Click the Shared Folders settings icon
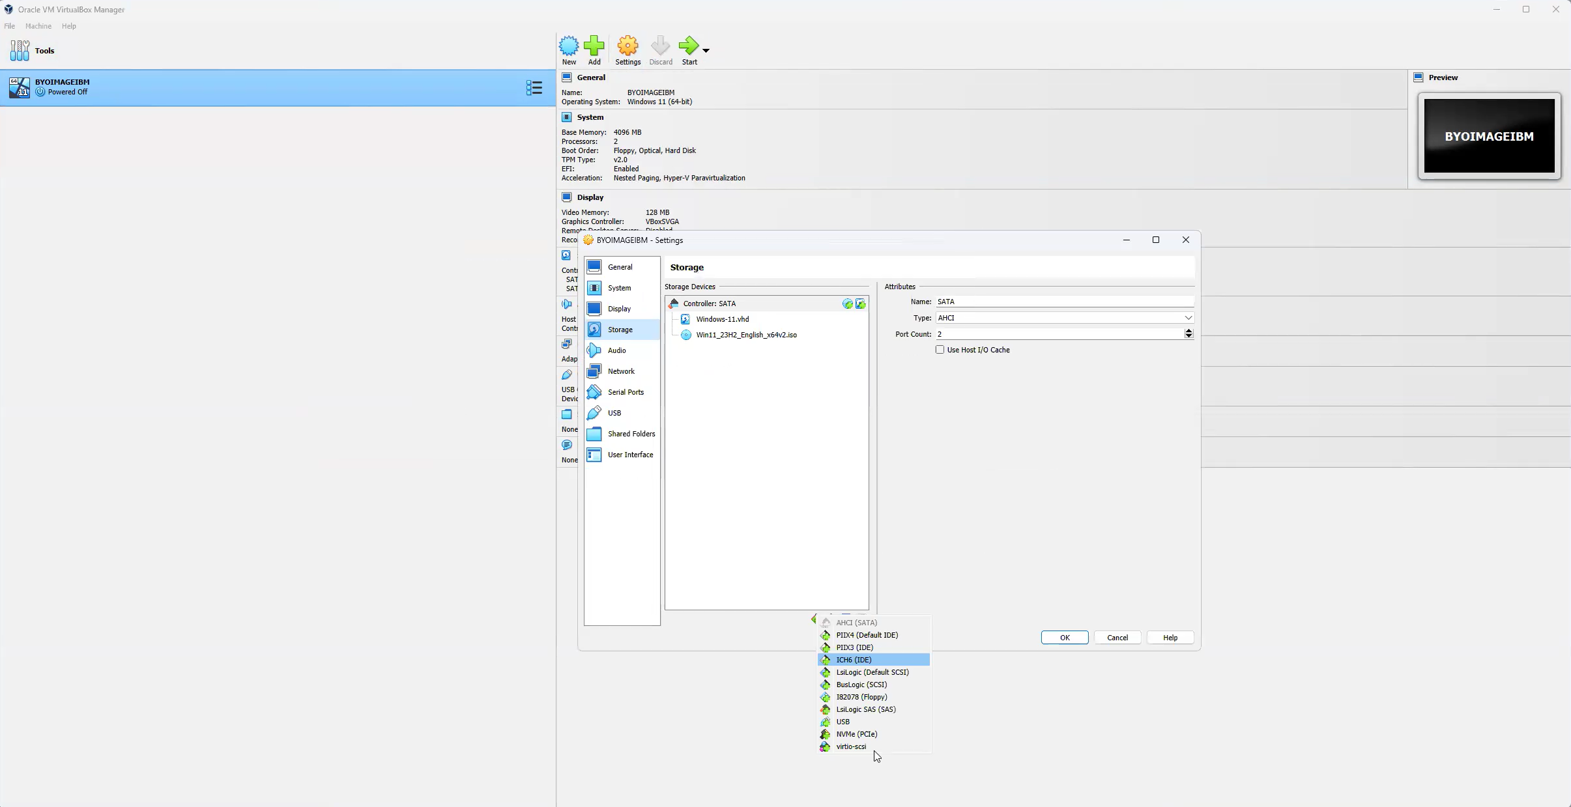This screenshot has width=1571, height=807. (x=594, y=433)
